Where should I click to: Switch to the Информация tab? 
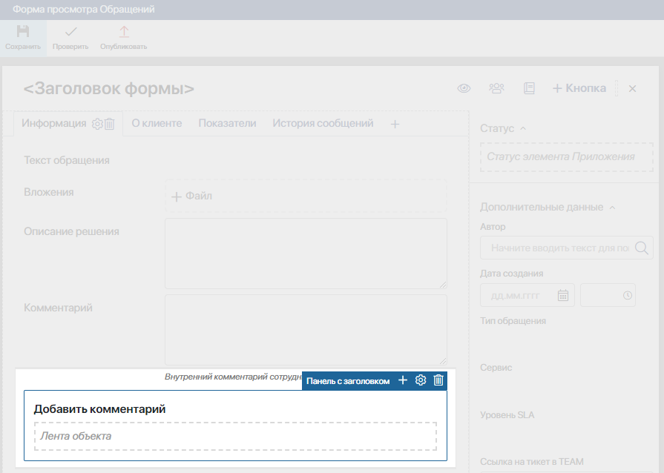(x=53, y=123)
